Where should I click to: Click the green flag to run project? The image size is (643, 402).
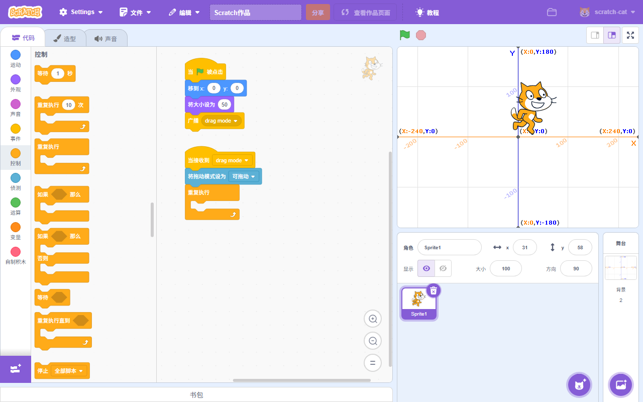(x=404, y=35)
